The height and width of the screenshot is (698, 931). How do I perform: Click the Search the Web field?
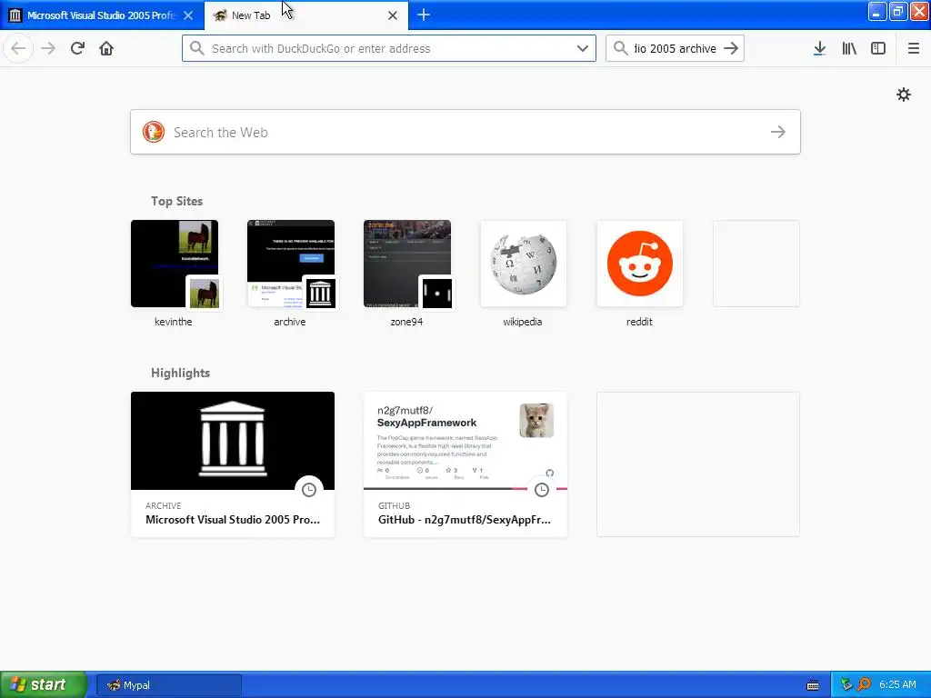465,132
